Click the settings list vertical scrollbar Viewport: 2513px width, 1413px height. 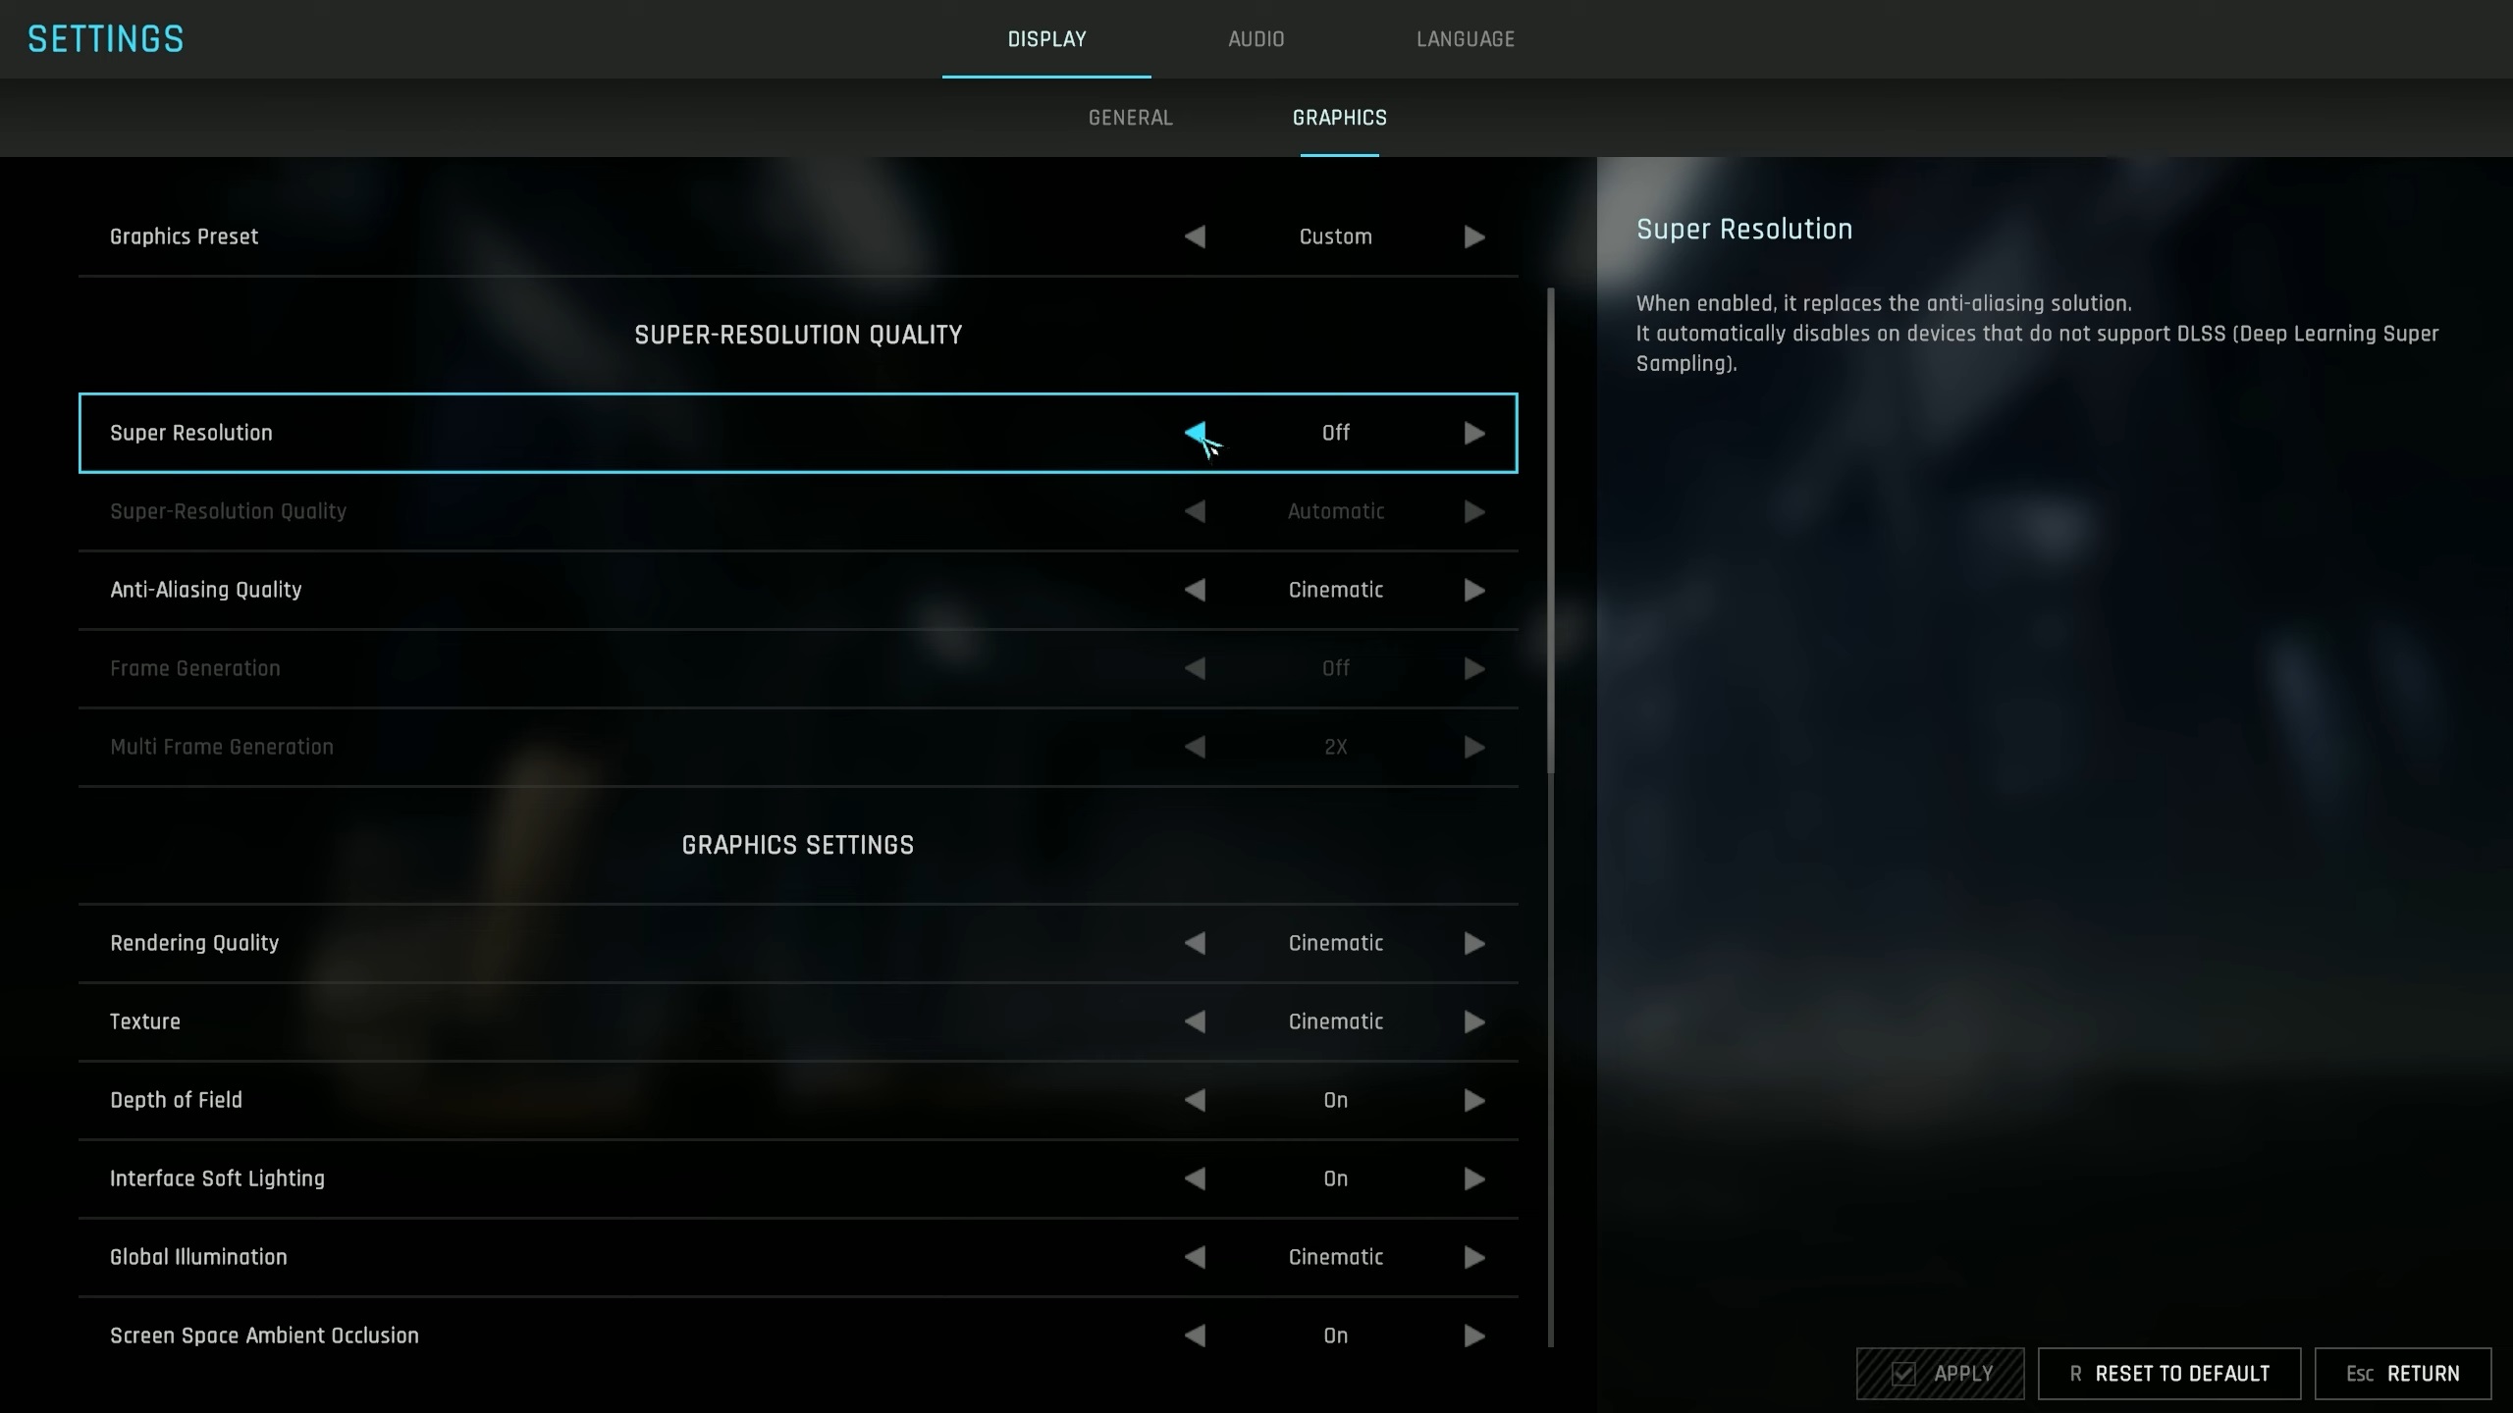[1551, 531]
